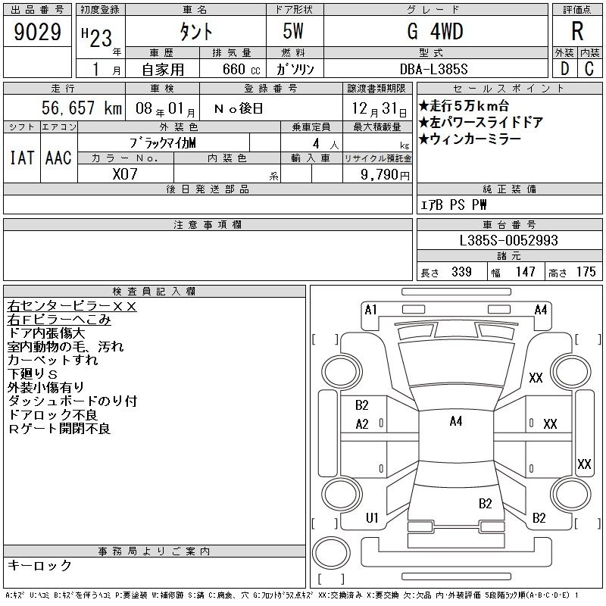
Task: Click note 室内動物の毛、汚れ
Action: tap(65, 347)
